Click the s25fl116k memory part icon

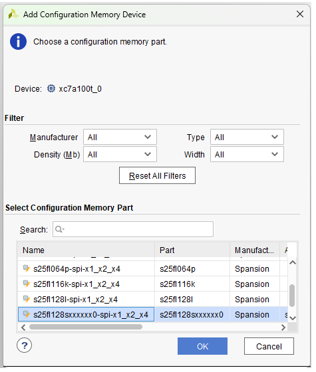[27, 284]
